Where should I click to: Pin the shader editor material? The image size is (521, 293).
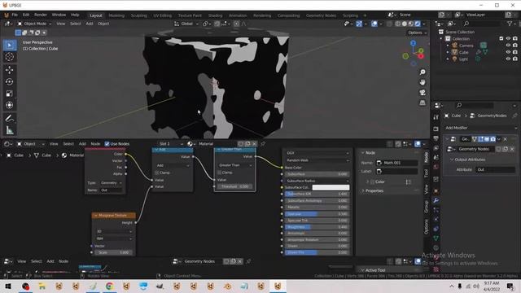[x=263, y=144]
